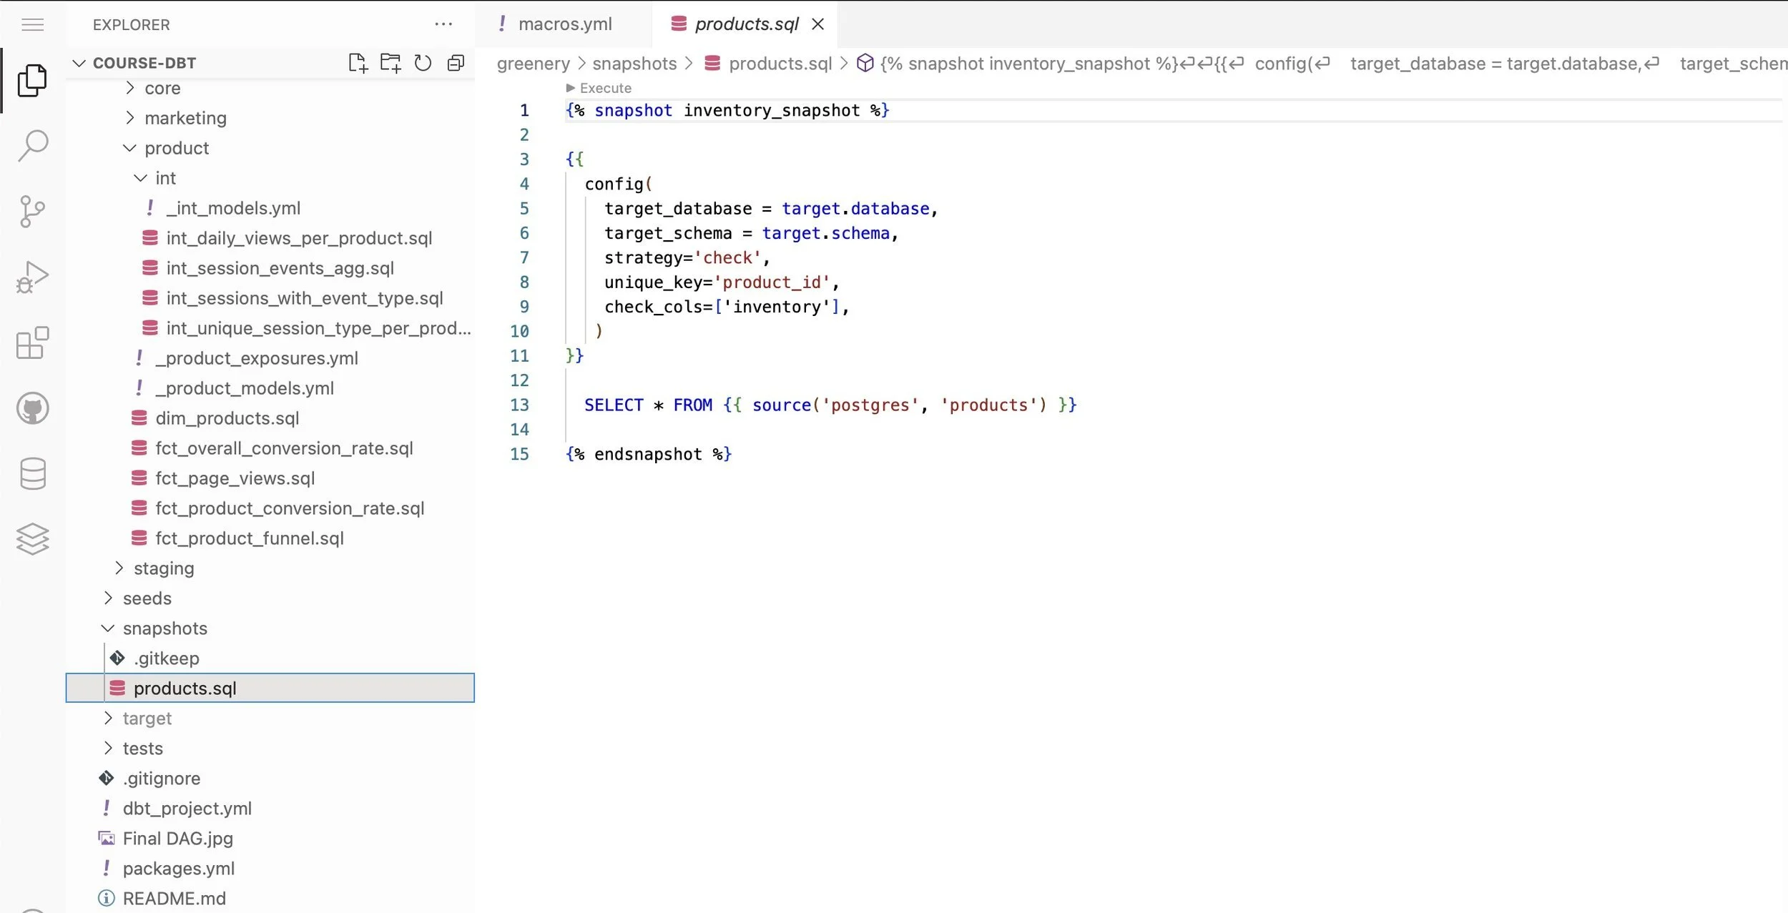
Task: Collapse the snapshots folder
Action: coord(164,628)
